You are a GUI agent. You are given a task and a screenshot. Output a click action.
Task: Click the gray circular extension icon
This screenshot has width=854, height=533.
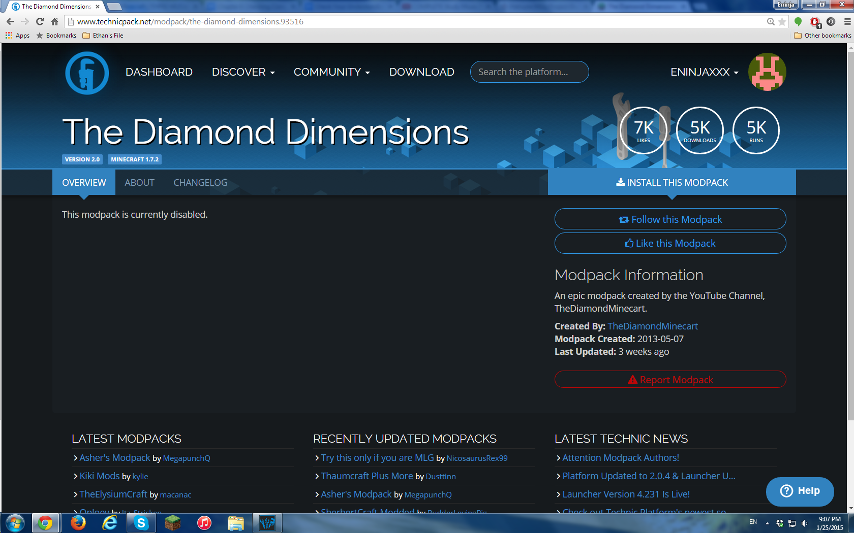pyautogui.click(x=831, y=21)
